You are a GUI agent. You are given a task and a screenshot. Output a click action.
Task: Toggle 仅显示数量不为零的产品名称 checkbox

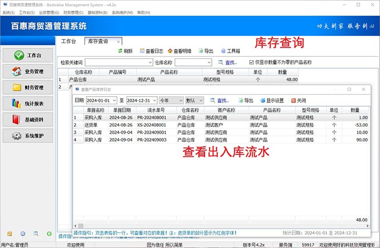pyautogui.click(x=252, y=62)
